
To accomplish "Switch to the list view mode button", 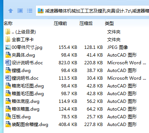I will click(30, 11).
